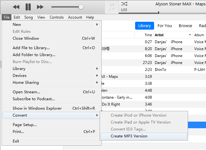Open Page Setup... dialog
This screenshot has height=150, width=206.
point(52,124)
